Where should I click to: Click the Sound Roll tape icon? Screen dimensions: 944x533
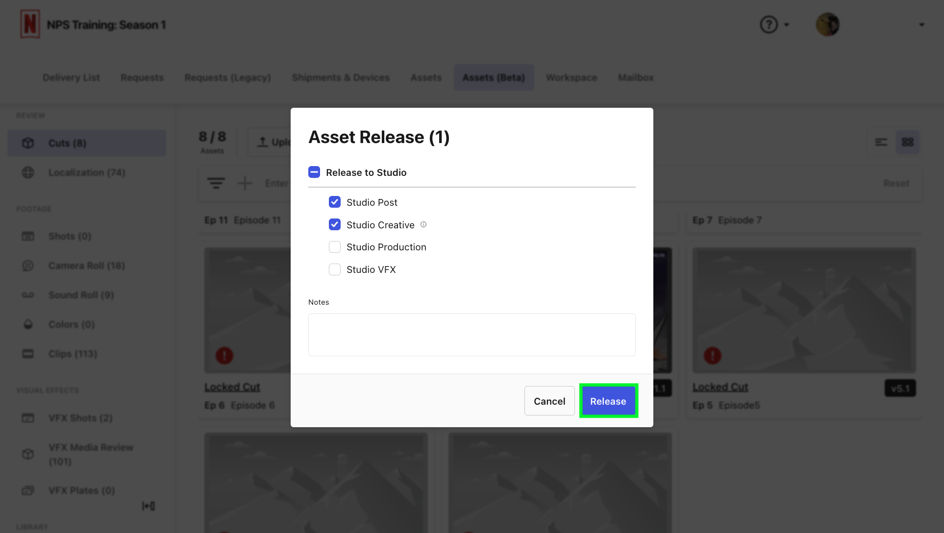(28, 295)
